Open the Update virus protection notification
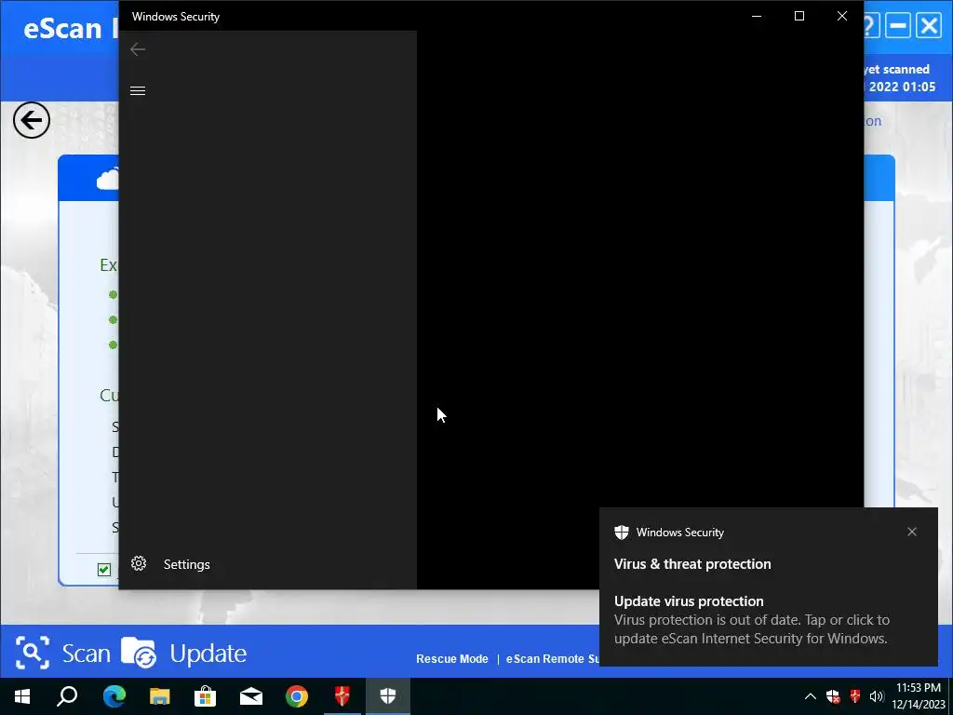 [x=768, y=619]
